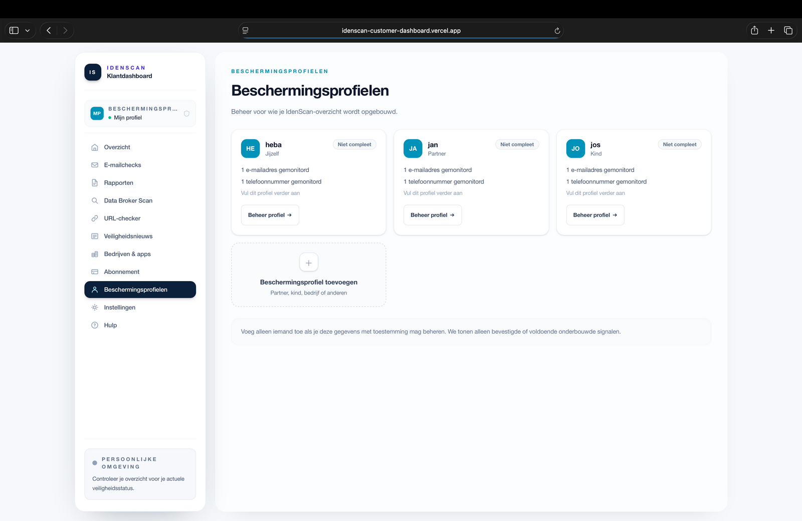
Task: Click the MP profile avatar
Action: tap(97, 113)
